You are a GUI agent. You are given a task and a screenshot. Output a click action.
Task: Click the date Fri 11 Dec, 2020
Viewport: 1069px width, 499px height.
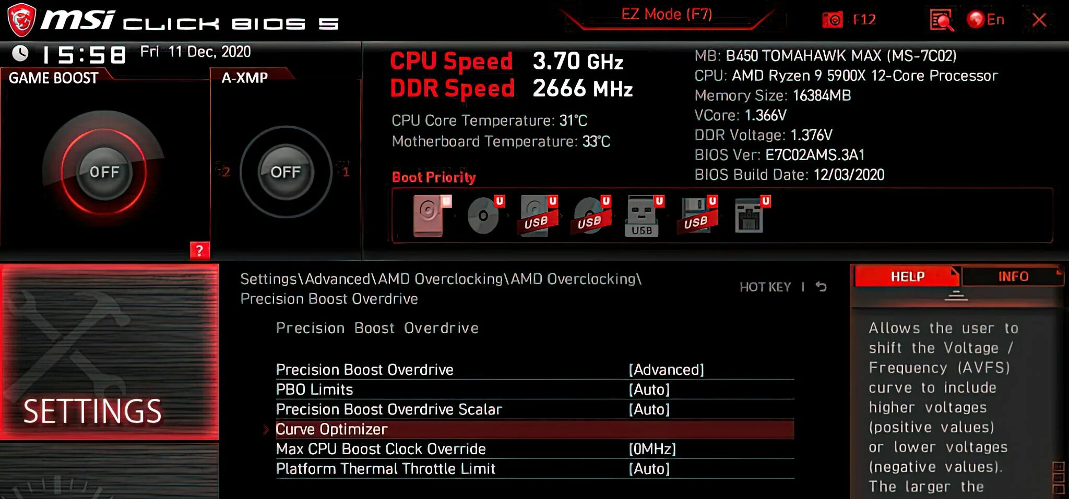pyautogui.click(x=195, y=52)
